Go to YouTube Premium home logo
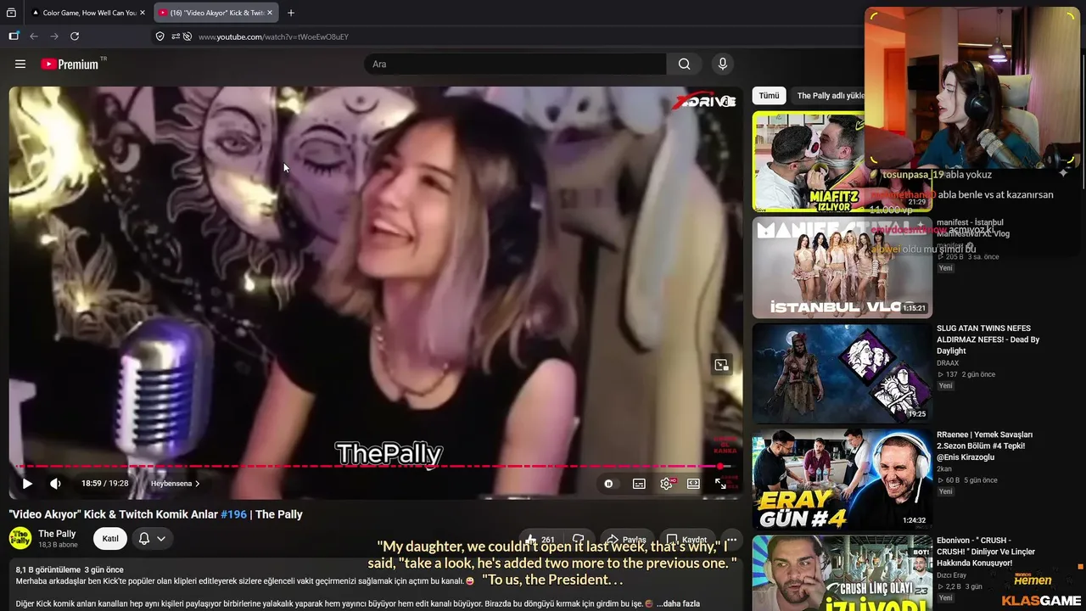Image resolution: width=1086 pixels, height=611 pixels. pyautogui.click(x=70, y=64)
